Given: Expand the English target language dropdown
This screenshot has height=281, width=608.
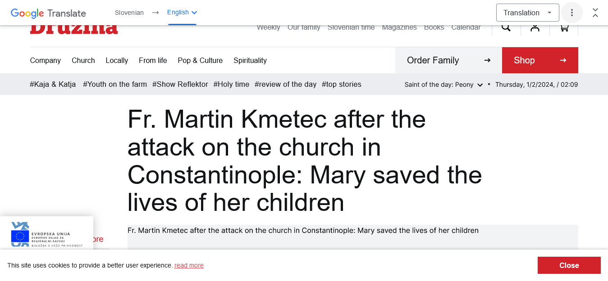Looking at the screenshot, I should [182, 13].
